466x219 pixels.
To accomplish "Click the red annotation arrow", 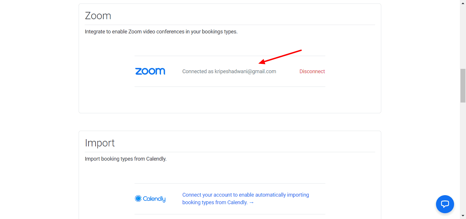I will 280,57.
